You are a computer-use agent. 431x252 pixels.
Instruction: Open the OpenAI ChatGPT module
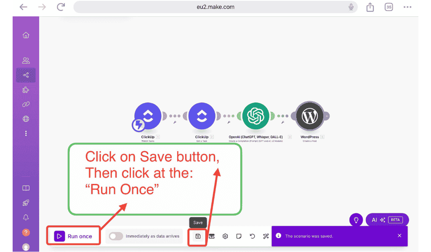pyautogui.click(x=255, y=116)
